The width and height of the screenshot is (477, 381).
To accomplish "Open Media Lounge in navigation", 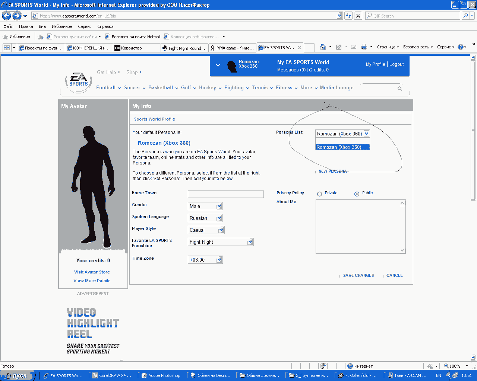I will 337,88.
